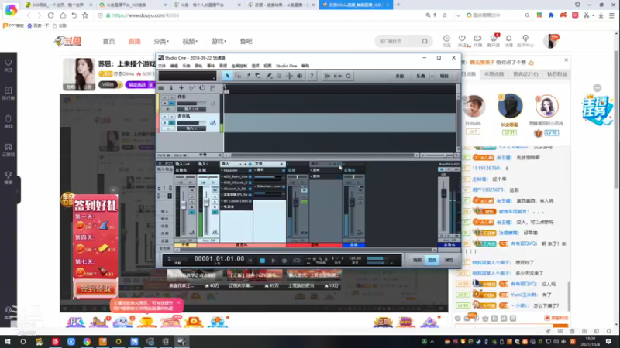Click the Windows taskbar search circle
Screen dimensions: 620x348
coord(23,341)
